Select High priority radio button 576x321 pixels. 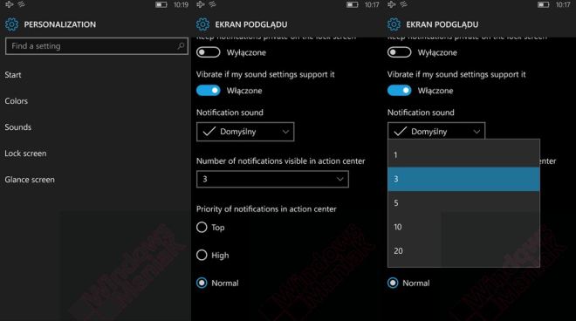[202, 255]
